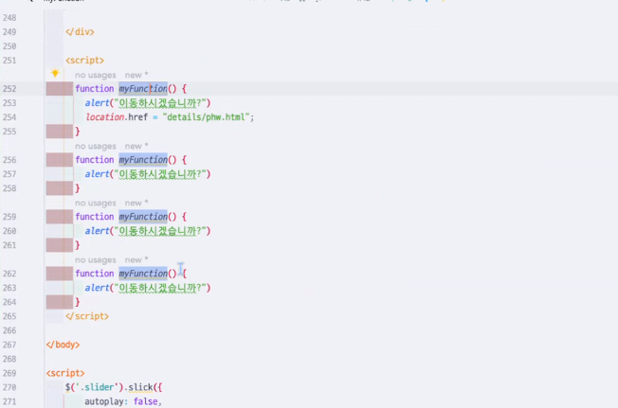This screenshot has width=618, height=408.
Task: Click the <script> tag on line 269
Action: (x=65, y=373)
